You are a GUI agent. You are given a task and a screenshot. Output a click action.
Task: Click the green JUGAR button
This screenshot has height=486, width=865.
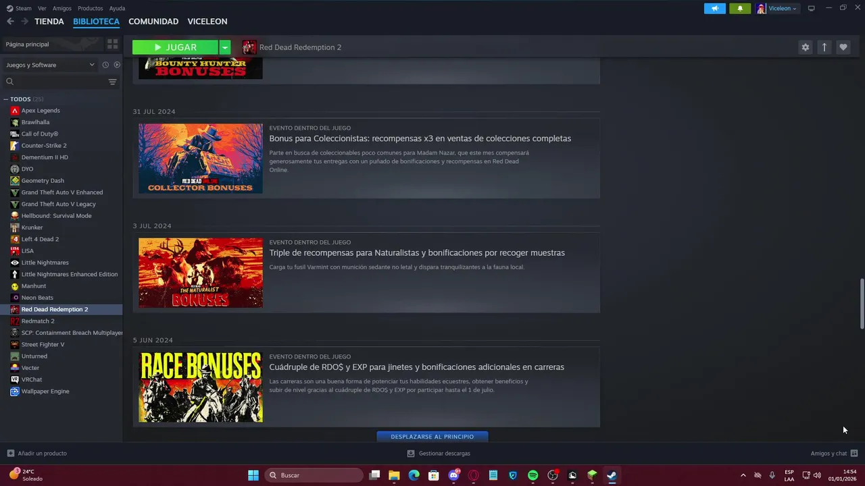tap(175, 47)
